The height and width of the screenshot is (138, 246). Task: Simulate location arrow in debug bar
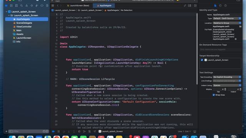point(95,131)
